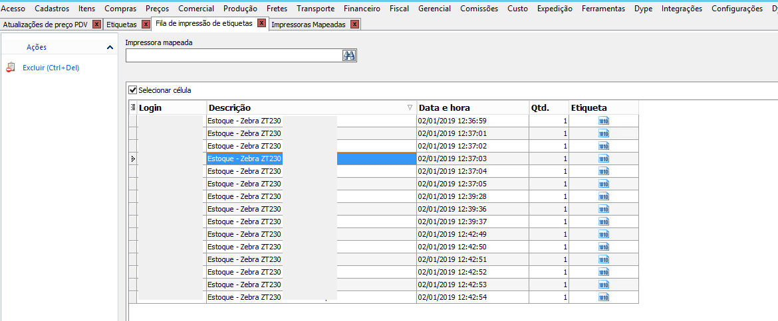Open the label icon for 12:42:49 row
778x321 pixels.
[603, 234]
